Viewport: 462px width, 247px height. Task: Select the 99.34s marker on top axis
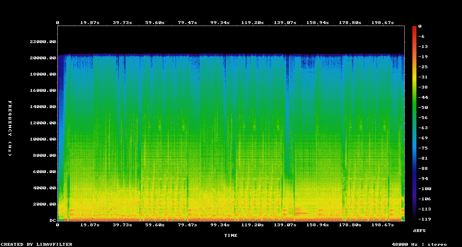[219, 23]
